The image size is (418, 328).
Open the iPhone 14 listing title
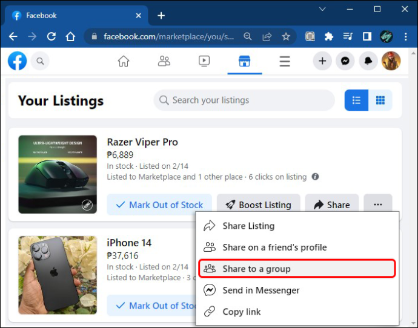coord(129,243)
